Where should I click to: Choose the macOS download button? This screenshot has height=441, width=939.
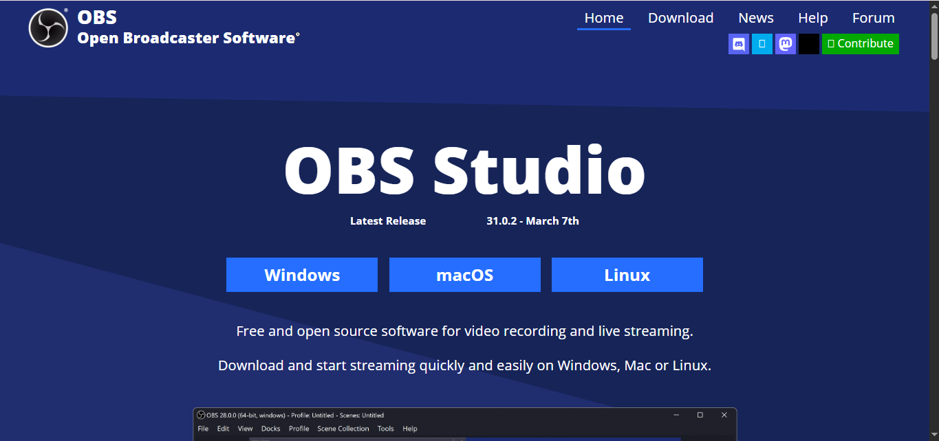pyautogui.click(x=465, y=275)
